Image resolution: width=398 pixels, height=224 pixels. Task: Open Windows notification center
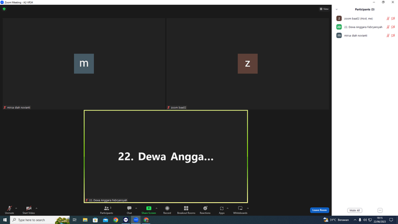pos(391,220)
